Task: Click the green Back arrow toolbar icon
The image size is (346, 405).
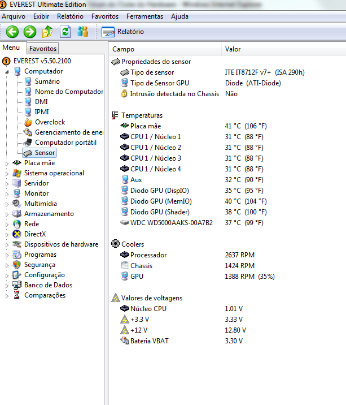Action: click(x=12, y=32)
